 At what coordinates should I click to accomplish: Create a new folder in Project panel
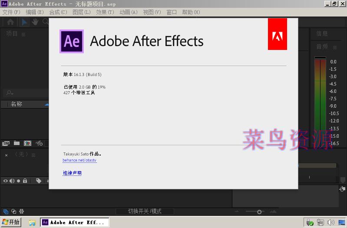coord(17,143)
